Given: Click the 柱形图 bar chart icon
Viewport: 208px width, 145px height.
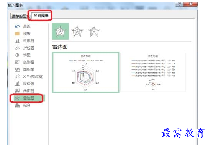Looking at the screenshot, I should pos(17,41).
